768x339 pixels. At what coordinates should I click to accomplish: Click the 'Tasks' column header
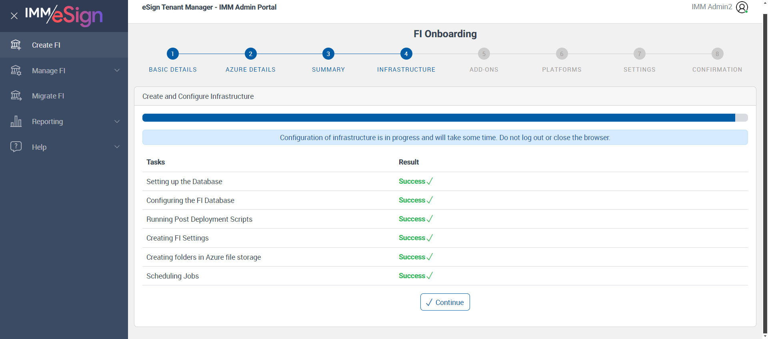point(156,162)
